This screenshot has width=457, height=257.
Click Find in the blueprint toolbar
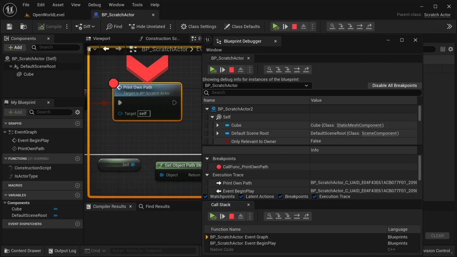tap(114, 27)
